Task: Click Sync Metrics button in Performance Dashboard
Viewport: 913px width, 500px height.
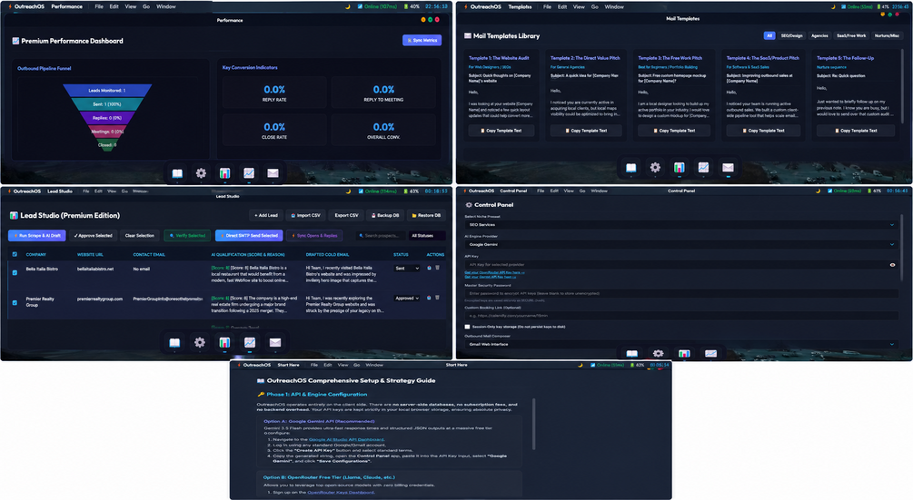Action: coord(422,40)
